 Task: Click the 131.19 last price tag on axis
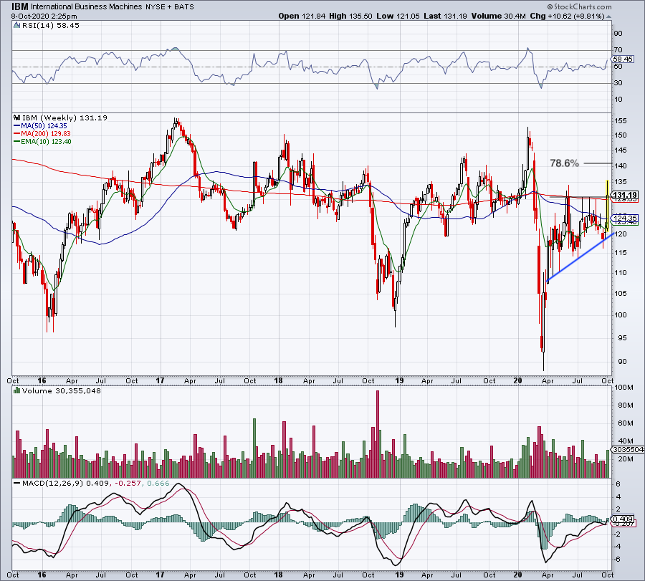coord(625,196)
